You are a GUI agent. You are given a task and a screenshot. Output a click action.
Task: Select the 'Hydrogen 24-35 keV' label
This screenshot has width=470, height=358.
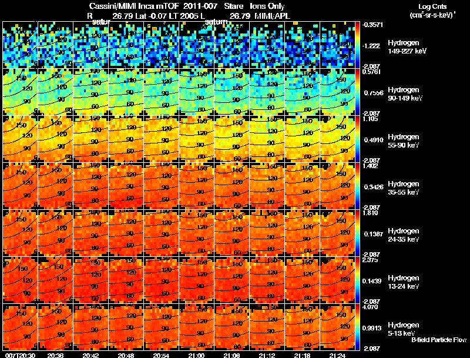pos(404,235)
